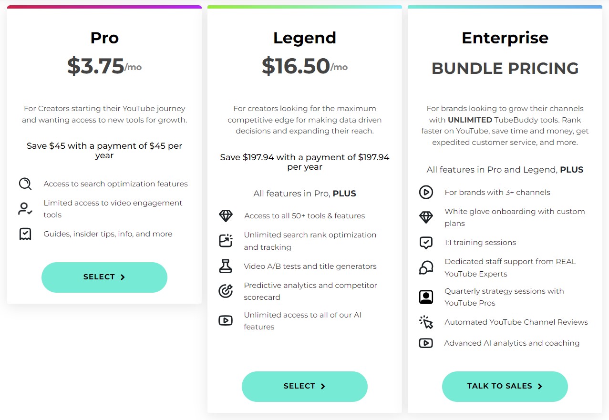
Task: Click the AI features play icon
Action: pos(225,320)
